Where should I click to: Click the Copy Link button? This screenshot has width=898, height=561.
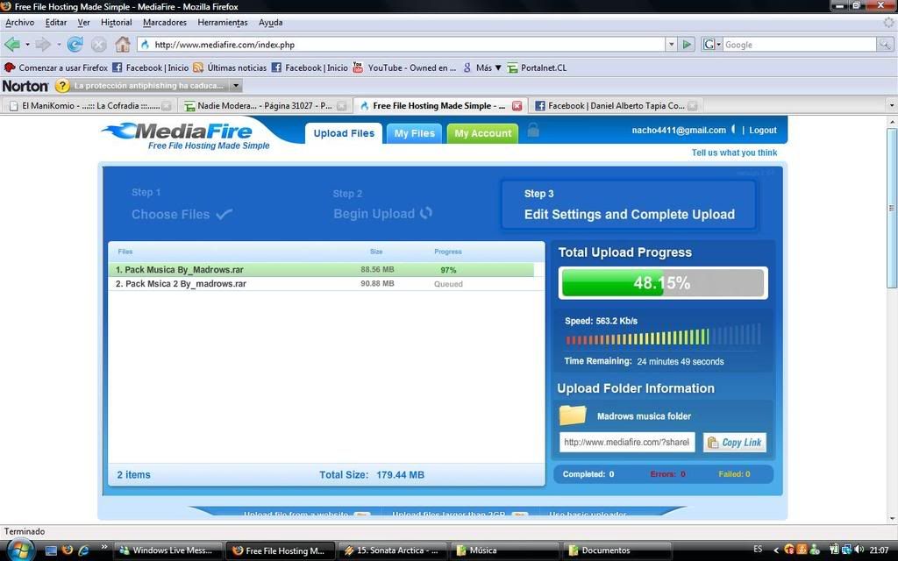click(x=735, y=442)
